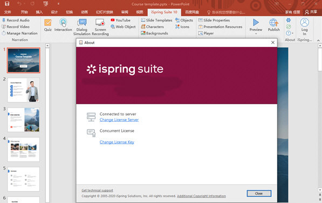The image size is (322, 203).
Task: Click the Close button in About dialog
Action: click(259, 193)
